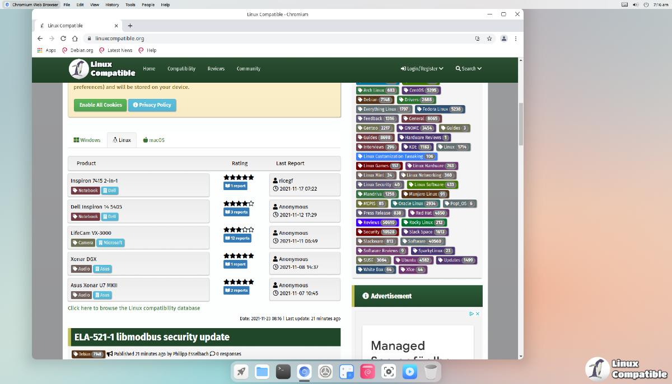Image resolution: width=672 pixels, height=384 pixels.
Task: Open the rocket launcher in the dock
Action: pos(241,372)
